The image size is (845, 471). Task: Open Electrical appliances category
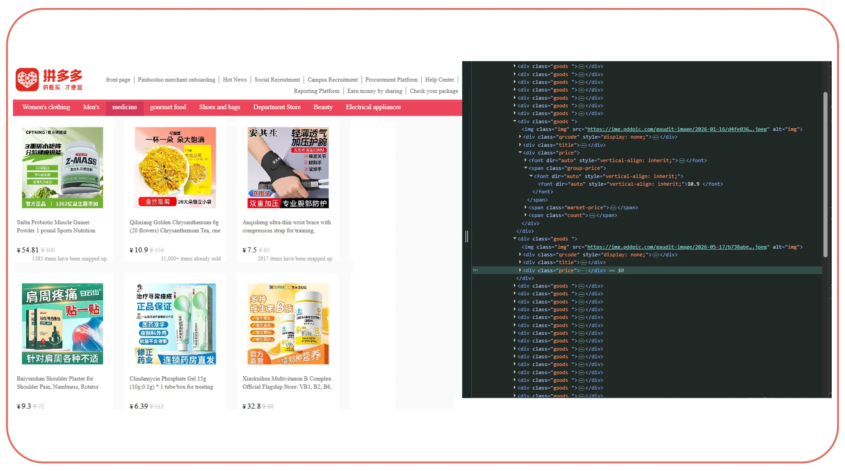pos(373,107)
